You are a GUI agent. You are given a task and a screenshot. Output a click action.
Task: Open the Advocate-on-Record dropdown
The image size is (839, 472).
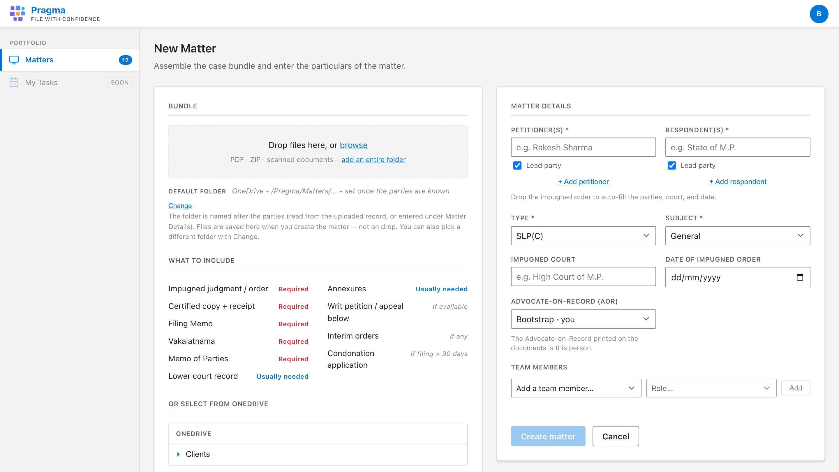coord(583,319)
